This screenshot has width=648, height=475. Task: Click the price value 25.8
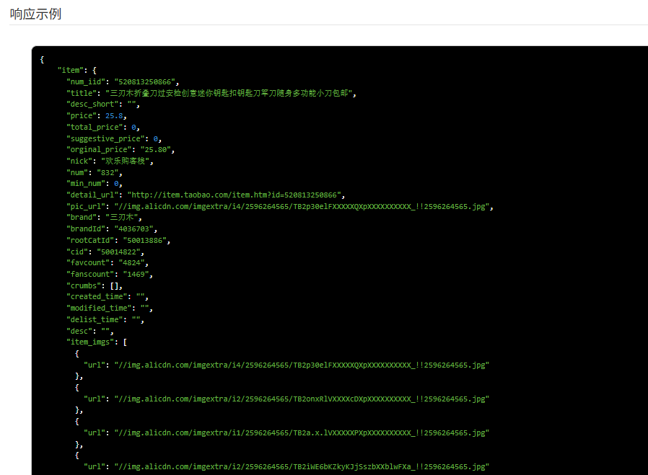point(114,116)
